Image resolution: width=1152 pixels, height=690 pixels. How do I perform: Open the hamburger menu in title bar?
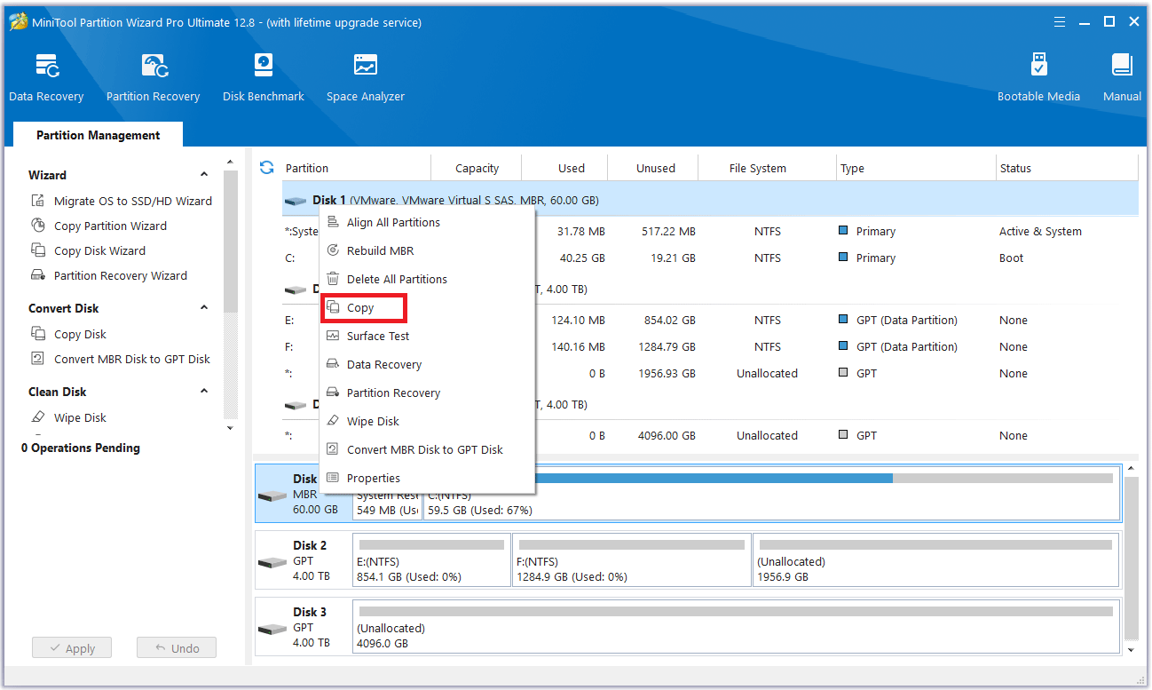coord(1060,22)
